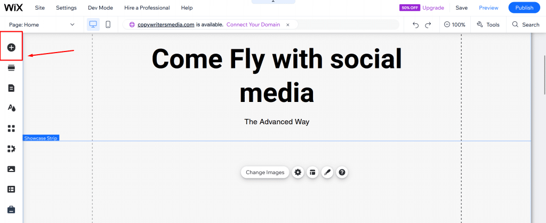
Task: Click the strip help question icon
Action: coord(342,172)
